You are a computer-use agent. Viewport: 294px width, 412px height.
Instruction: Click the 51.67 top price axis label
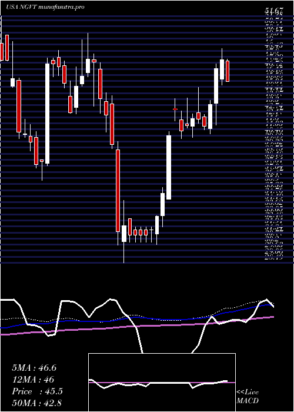click(x=275, y=11)
